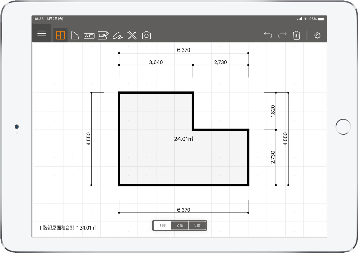Select the door tool icon
The width and height of the screenshot is (358, 253).
74,35
